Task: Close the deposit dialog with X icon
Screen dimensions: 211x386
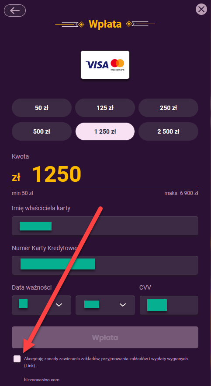Action: point(201,9)
